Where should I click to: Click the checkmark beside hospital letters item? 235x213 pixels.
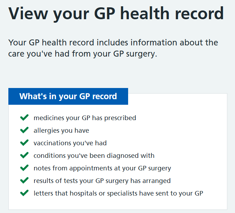[24, 193]
